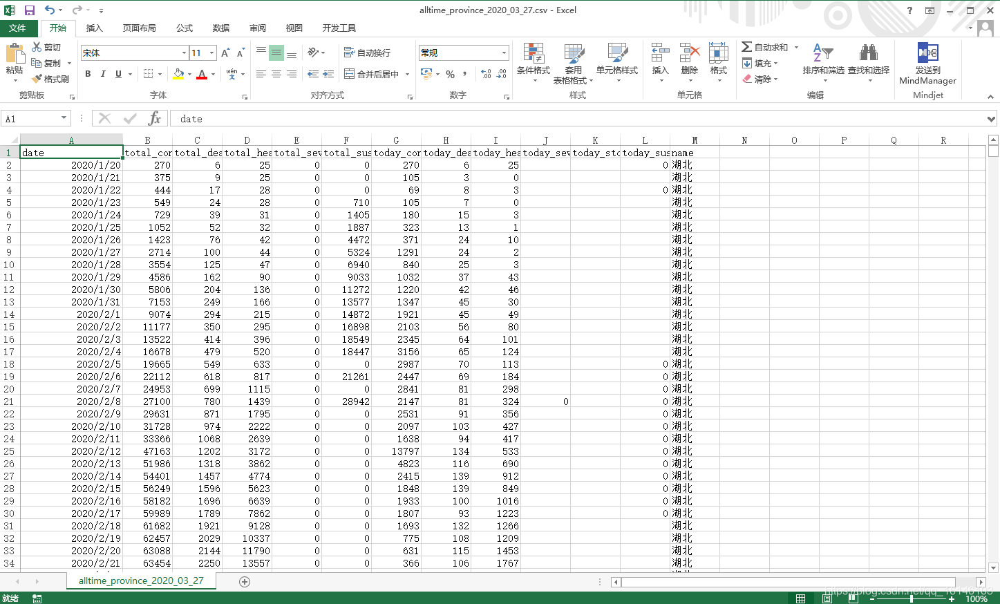Screen dimensions: 1000x604
Task: Select the Format Painter (格式刷) brush
Action: 50,79
